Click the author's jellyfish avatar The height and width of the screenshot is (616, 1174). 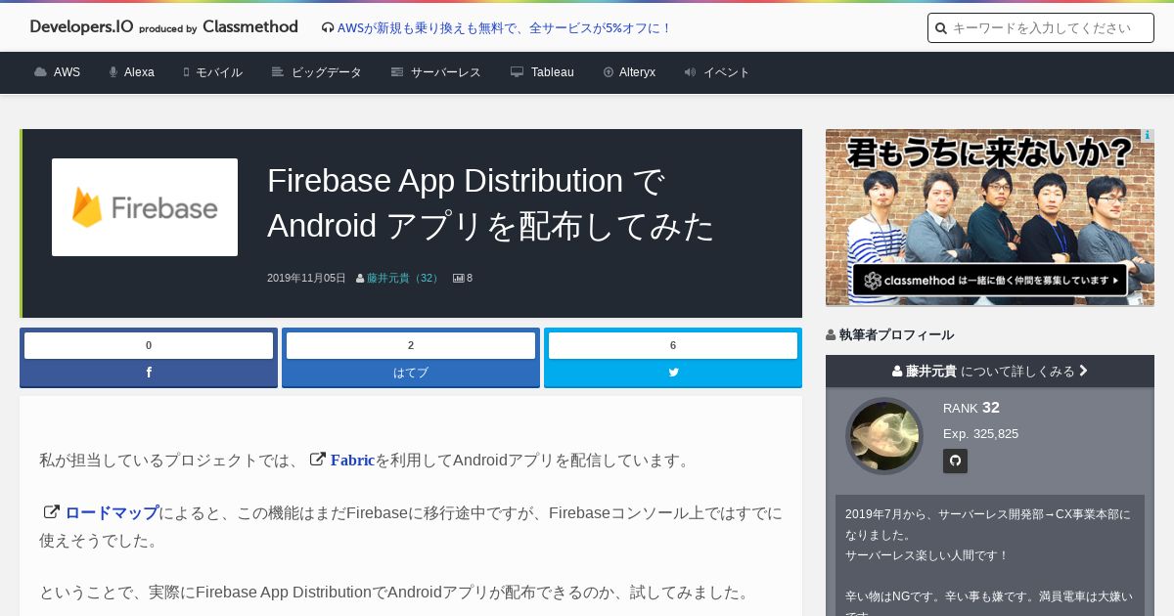click(884, 436)
